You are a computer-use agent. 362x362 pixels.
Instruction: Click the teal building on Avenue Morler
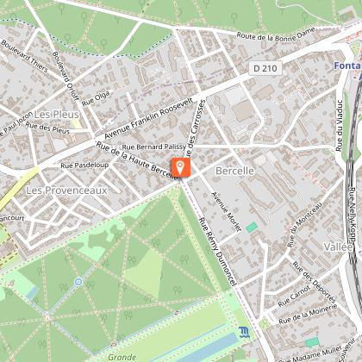(252, 228)
